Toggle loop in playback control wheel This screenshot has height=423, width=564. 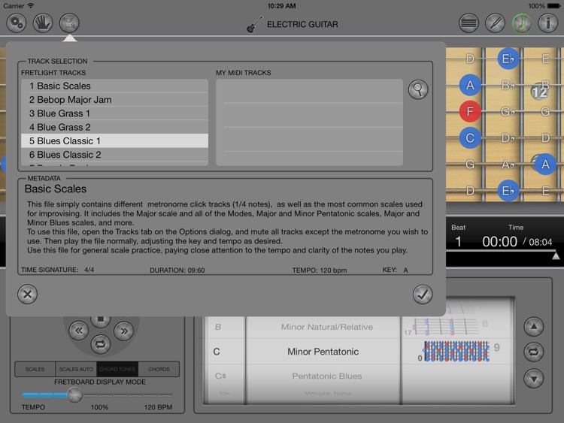(100, 344)
